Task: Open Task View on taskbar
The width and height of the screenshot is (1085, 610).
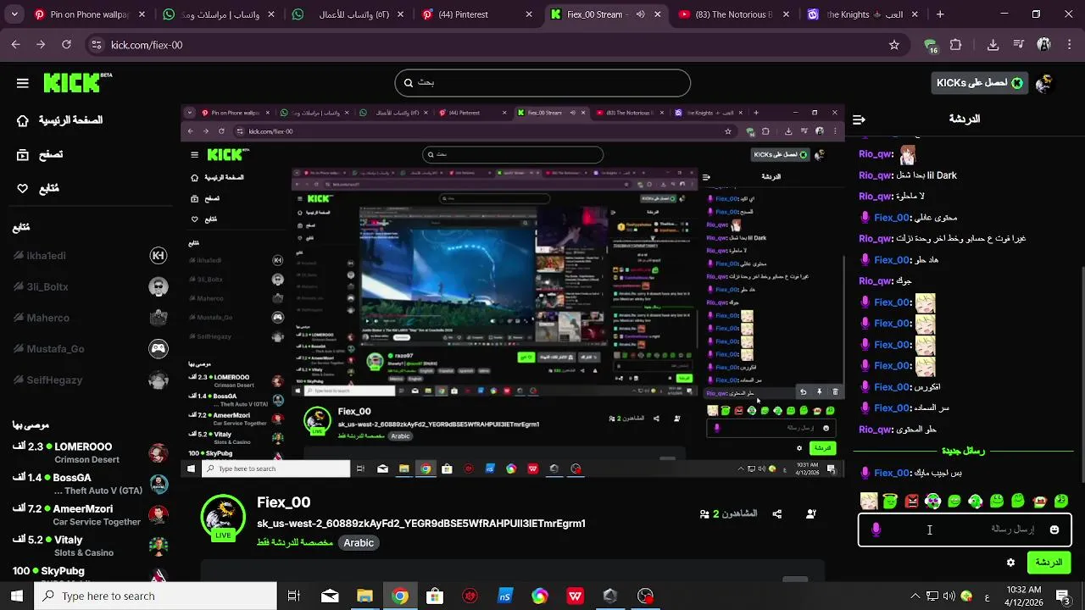Action: point(294,596)
